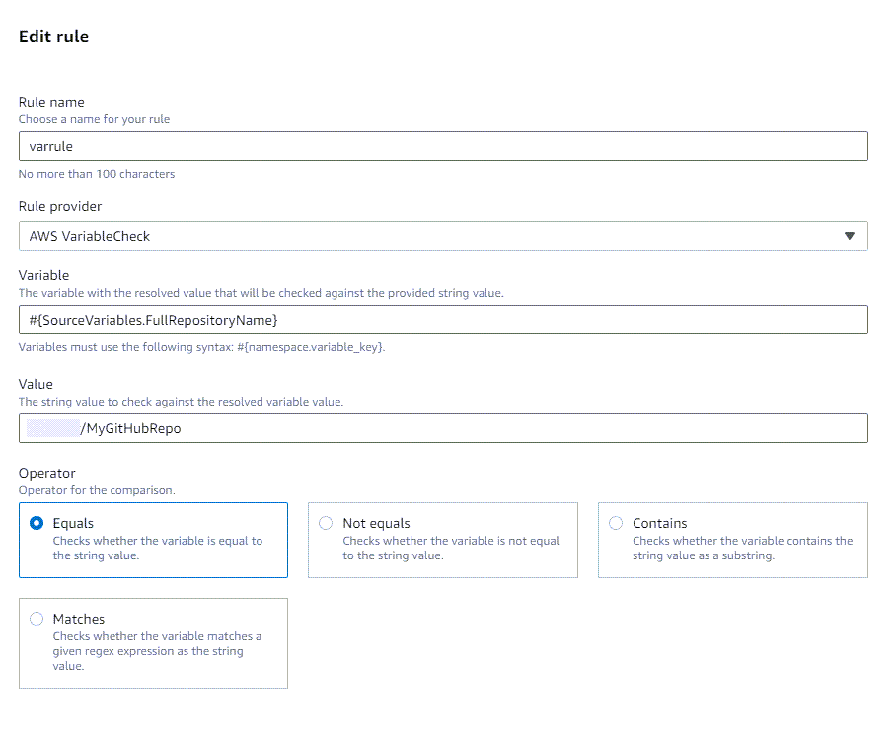The width and height of the screenshot is (896, 740).
Task: Click the Contains substring description text
Action: coord(742,548)
